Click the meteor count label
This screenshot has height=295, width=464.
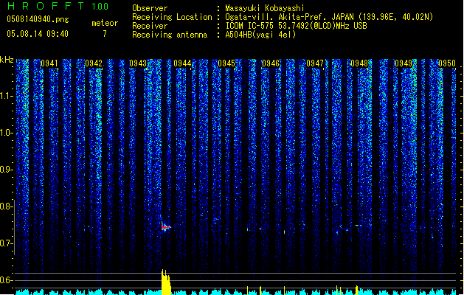pyautogui.click(x=105, y=23)
